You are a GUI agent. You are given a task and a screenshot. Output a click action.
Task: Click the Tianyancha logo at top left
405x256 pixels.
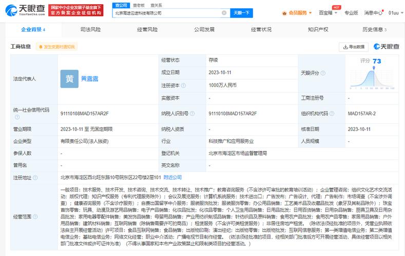pos(25,10)
